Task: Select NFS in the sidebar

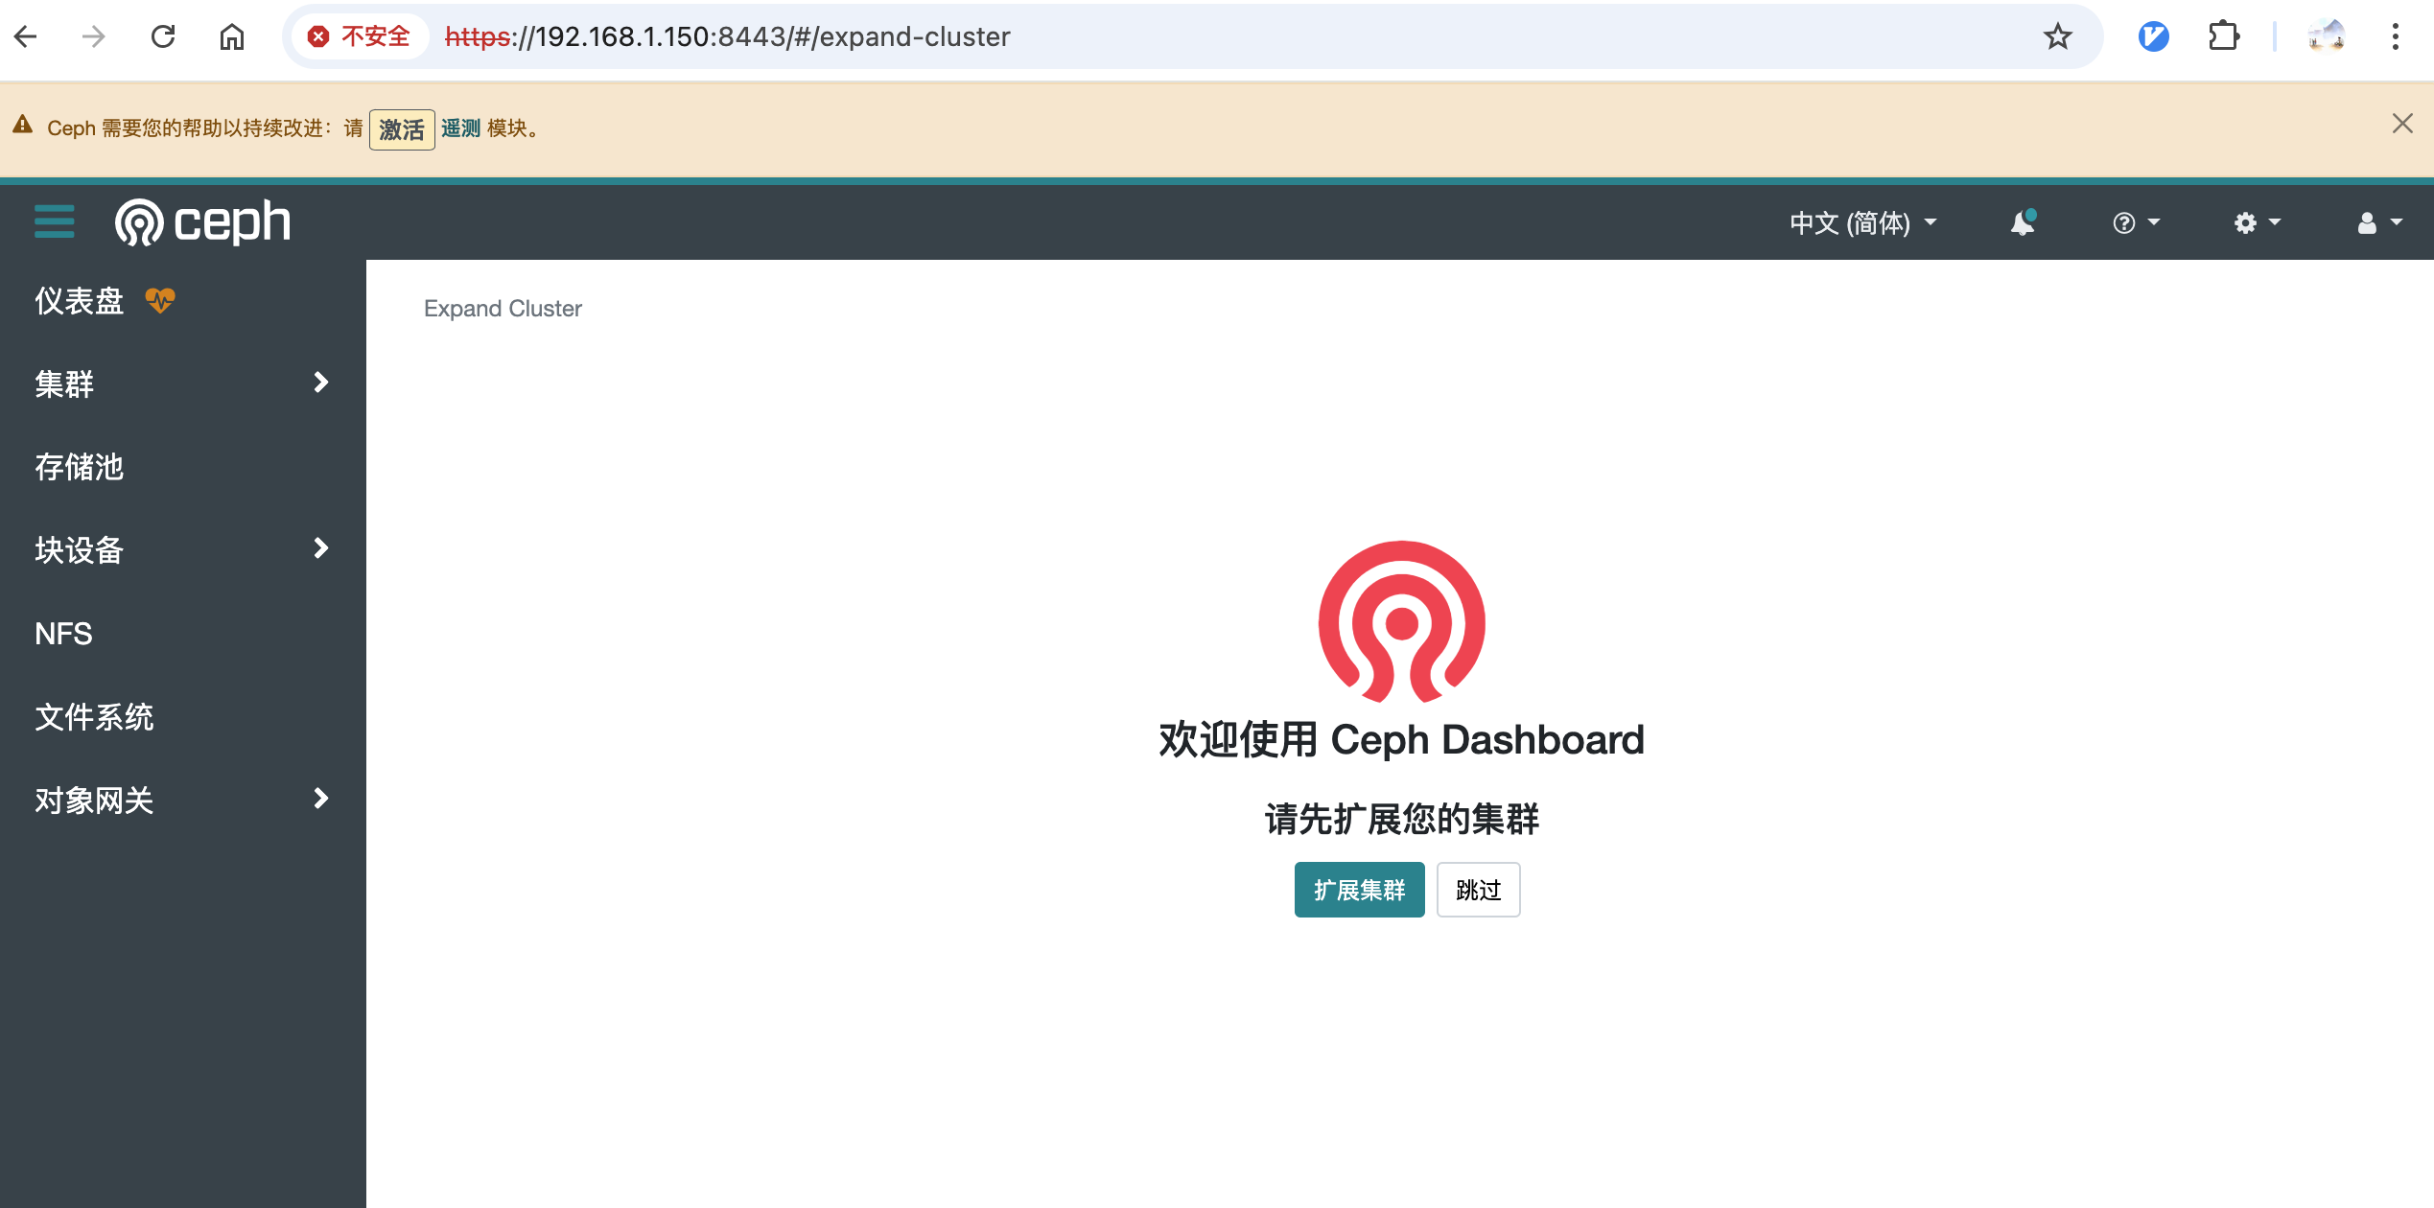Action: click(x=62, y=633)
